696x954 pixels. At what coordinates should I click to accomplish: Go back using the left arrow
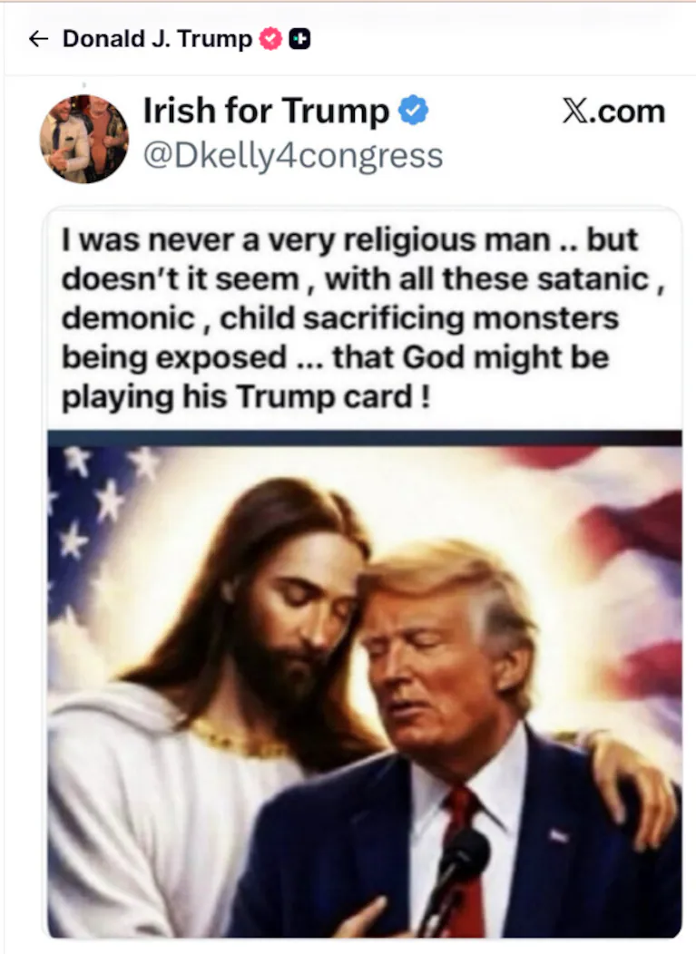coord(38,39)
